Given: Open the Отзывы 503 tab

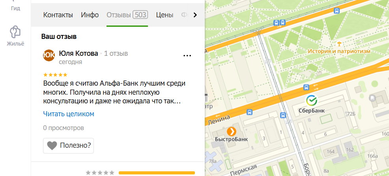Looking at the screenshot, I should click(x=127, y=15).
